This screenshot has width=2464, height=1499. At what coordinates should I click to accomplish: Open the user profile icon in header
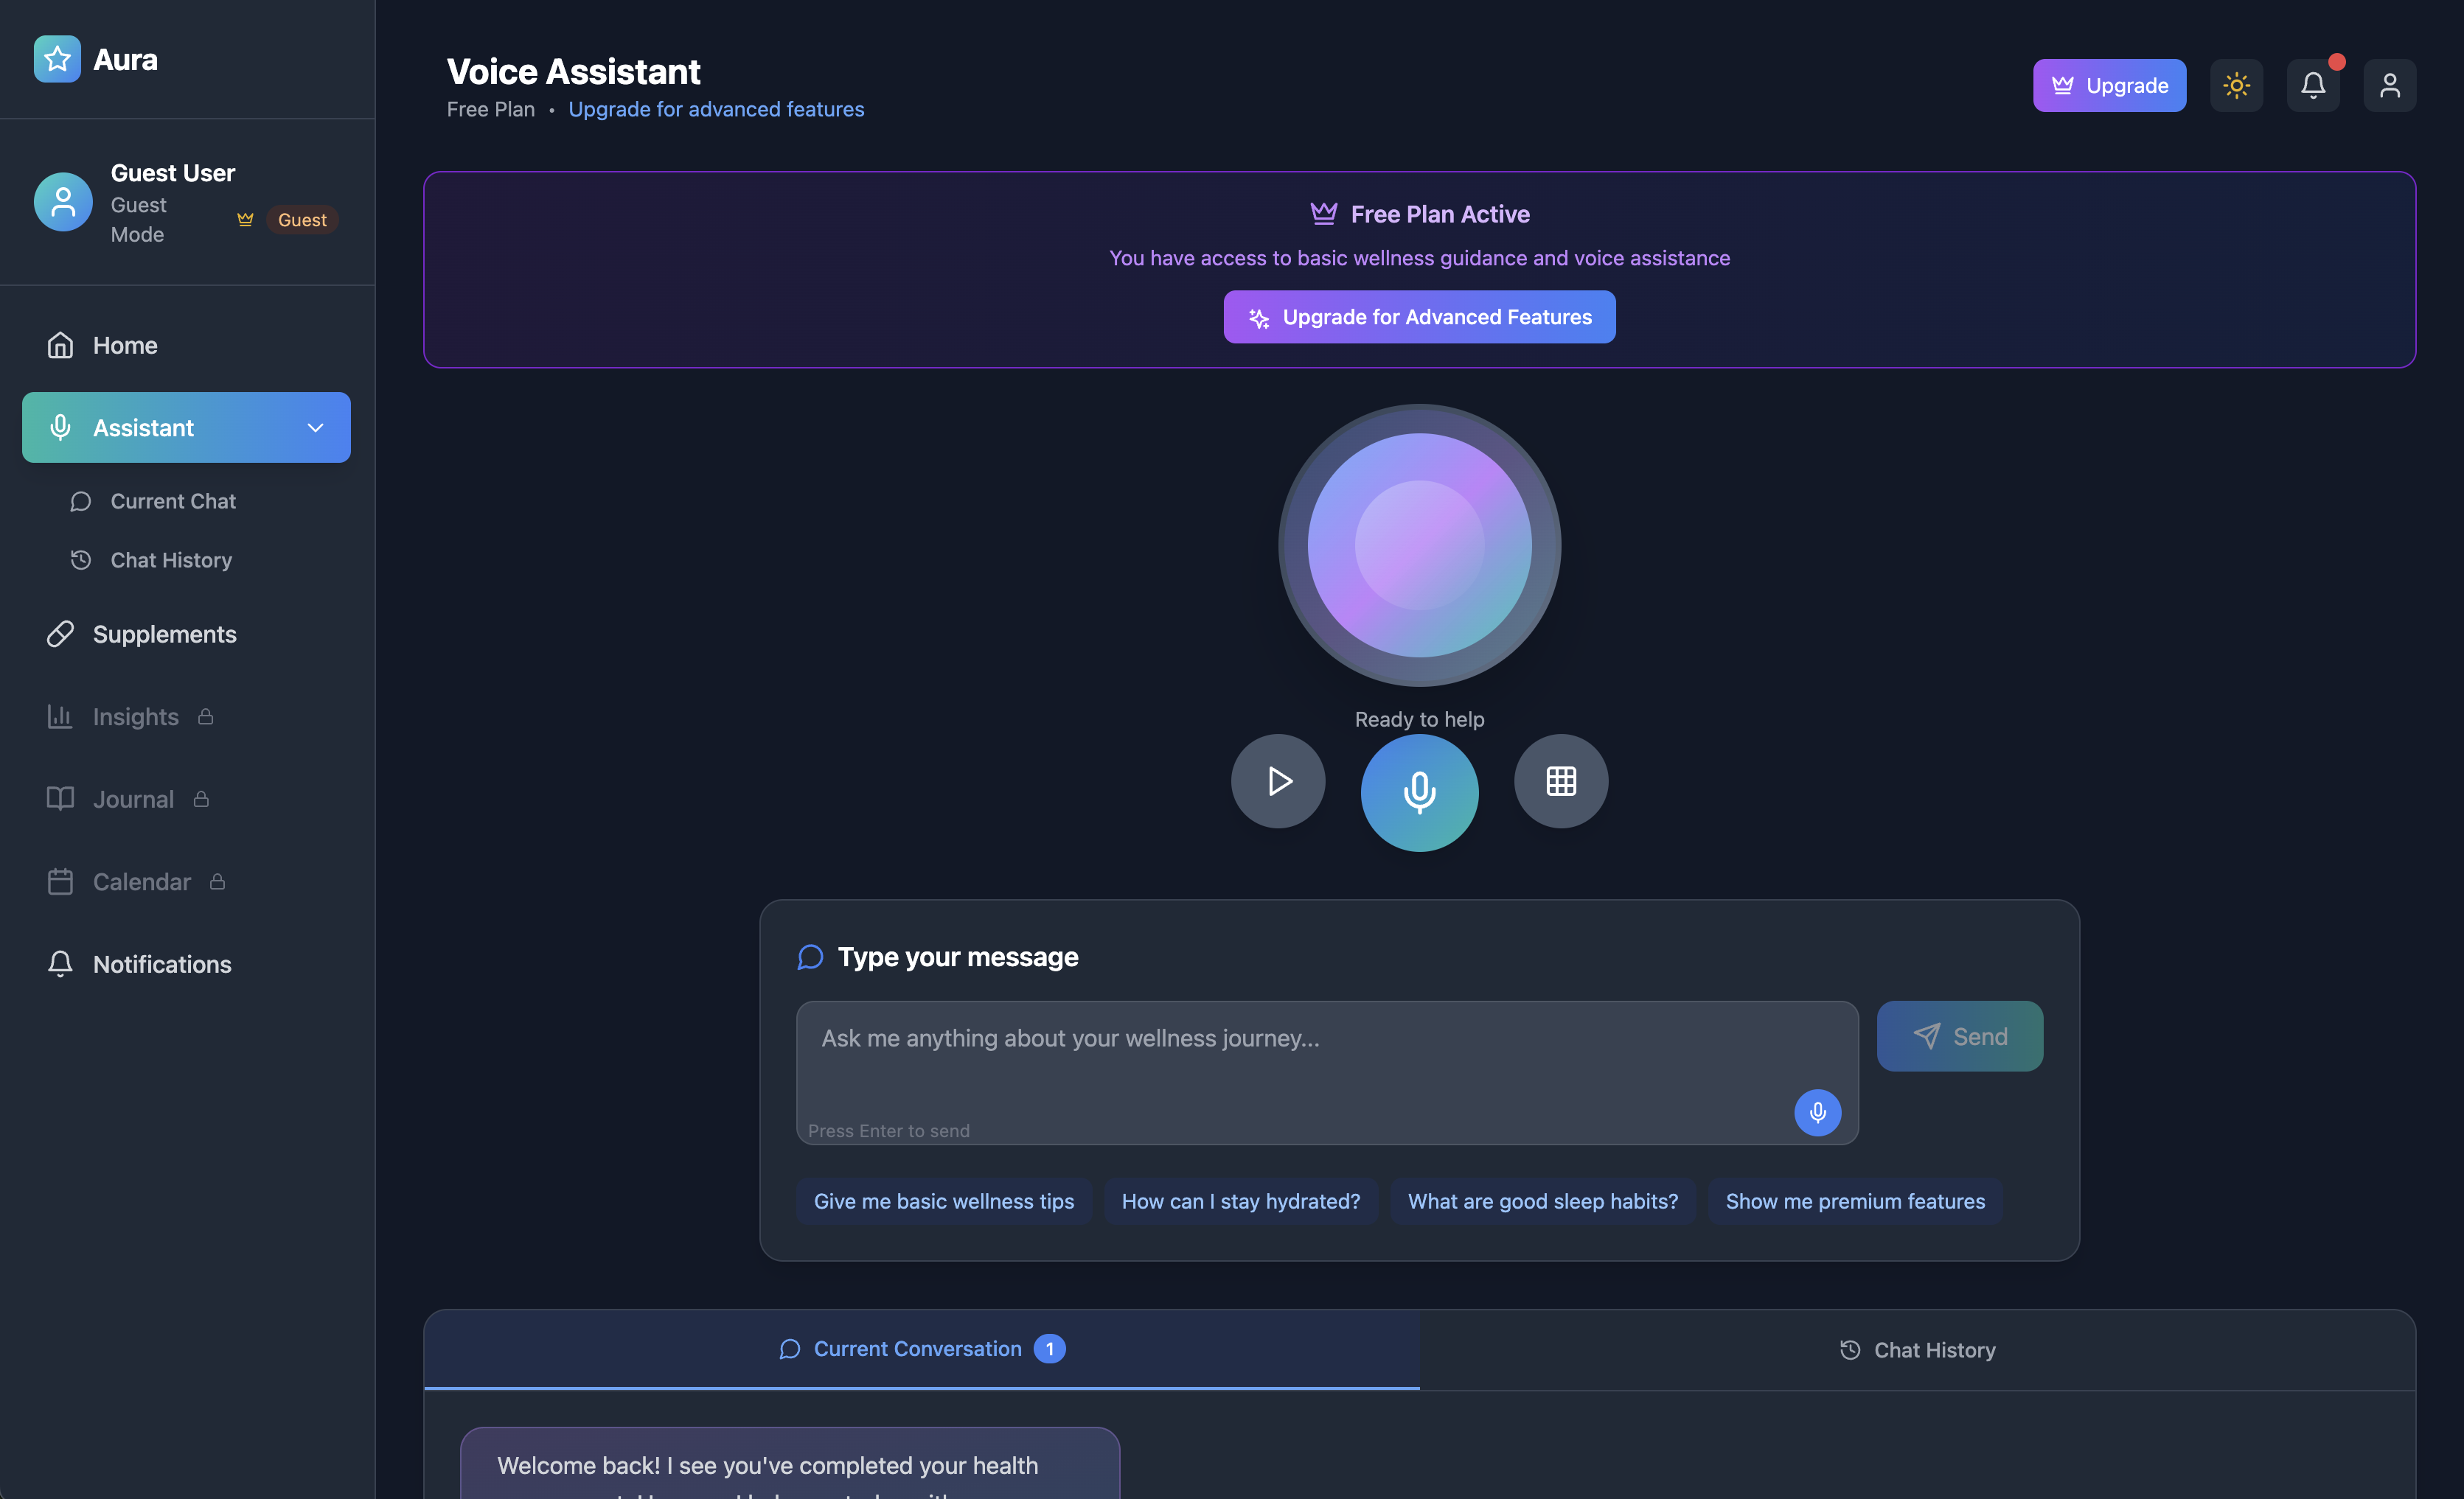2389,85
